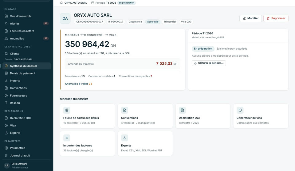Viewport: 295px width, 171px height.
Task: Click Clôturer la période button
Action: (x=209, y=63)
